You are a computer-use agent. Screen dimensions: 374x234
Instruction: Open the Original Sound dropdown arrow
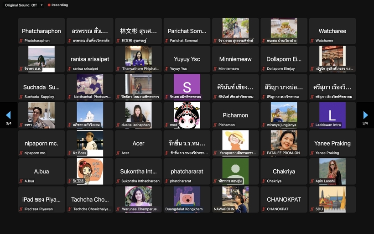click(42, 5)
